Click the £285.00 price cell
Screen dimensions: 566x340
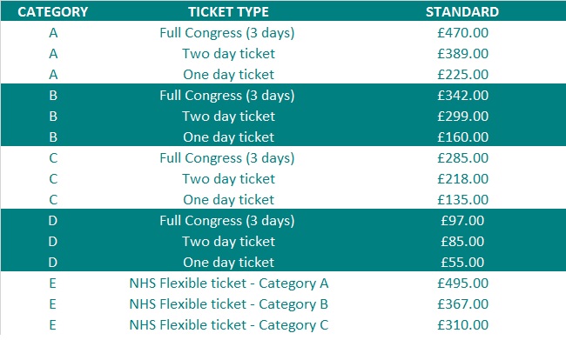click(462, 158)
